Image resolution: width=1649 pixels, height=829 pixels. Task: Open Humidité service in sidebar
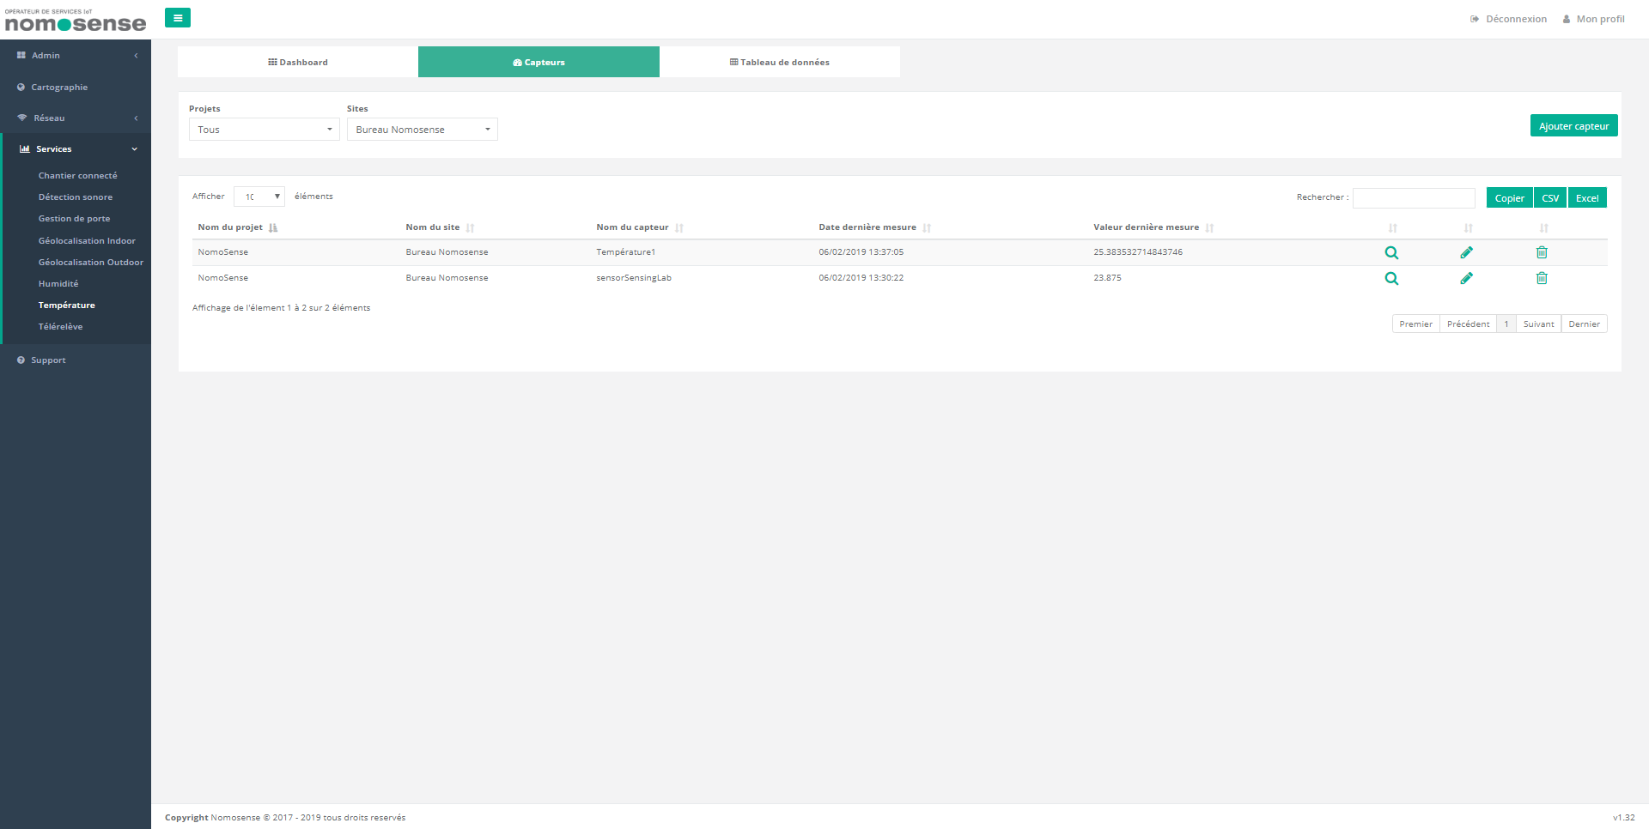(58, 284)
